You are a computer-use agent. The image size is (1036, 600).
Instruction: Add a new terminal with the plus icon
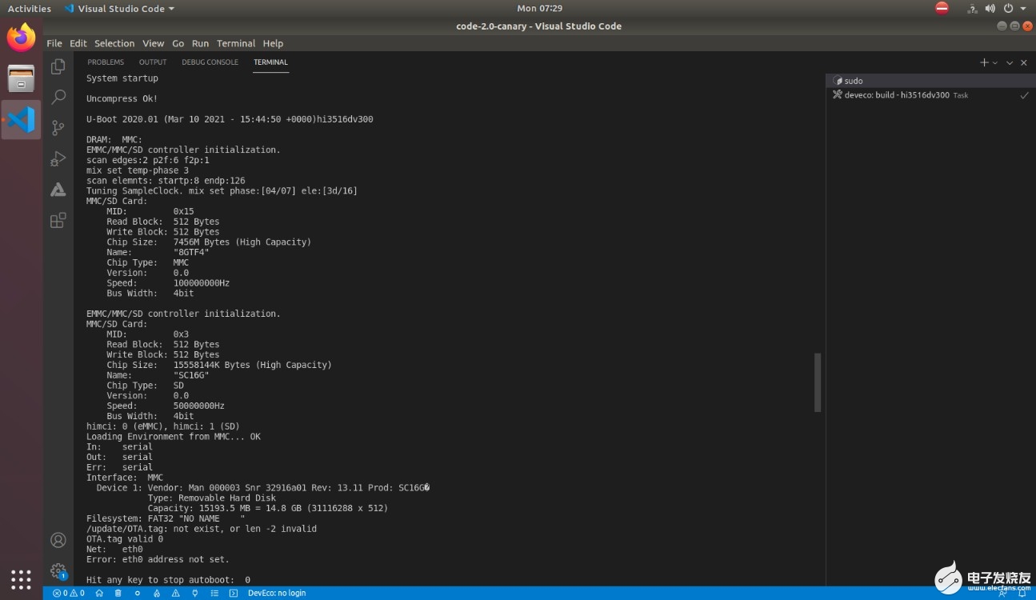tap(984, 62)
